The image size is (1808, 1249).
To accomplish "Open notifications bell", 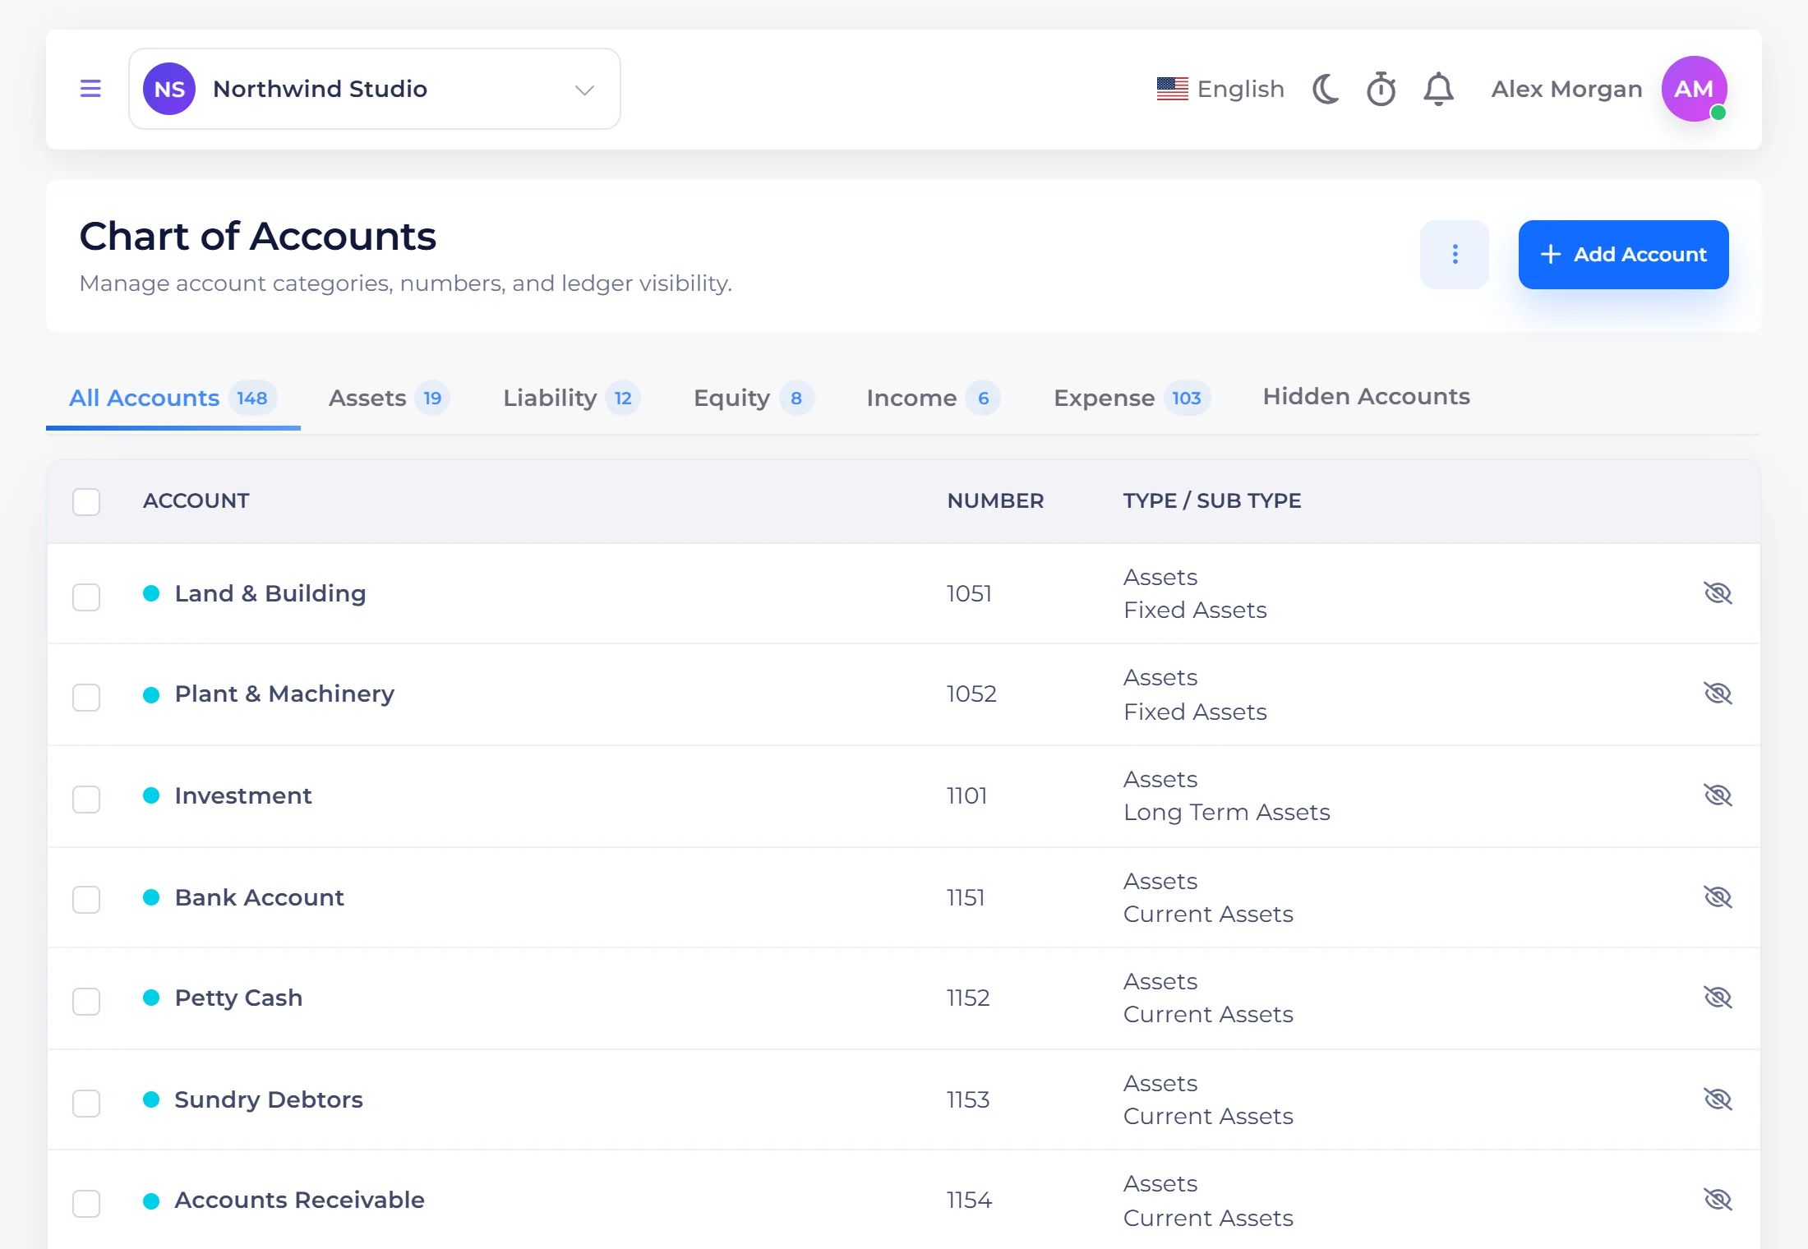I will pyautogui.click(x=1438, y=89).
